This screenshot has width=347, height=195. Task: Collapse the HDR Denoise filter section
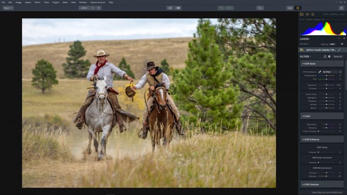click(322, 184)
